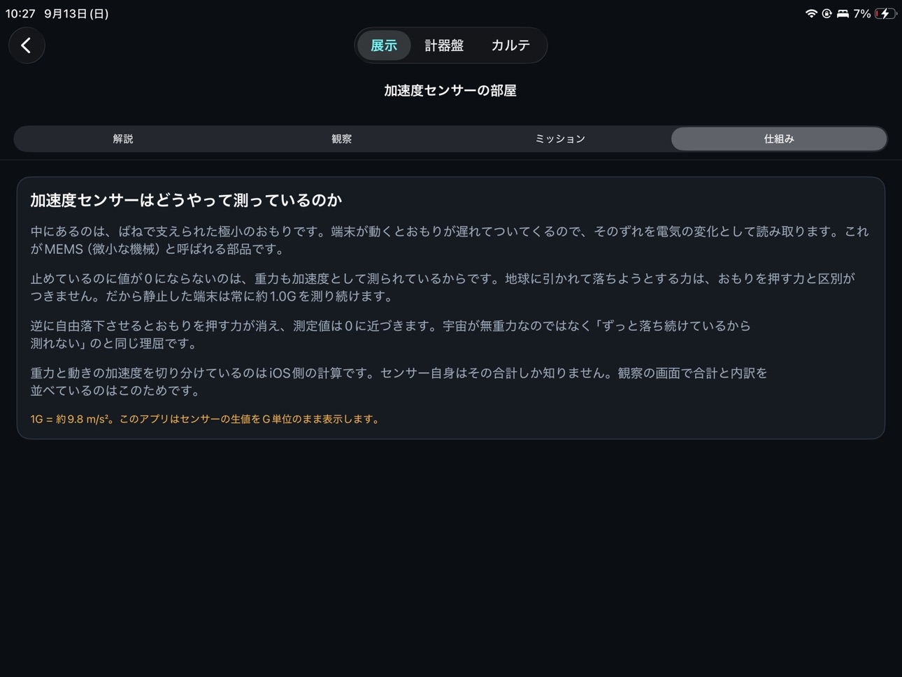This screenshot has width=902, height=677.
Task: Click the 7% battery percentage
Action: point(862,13)
